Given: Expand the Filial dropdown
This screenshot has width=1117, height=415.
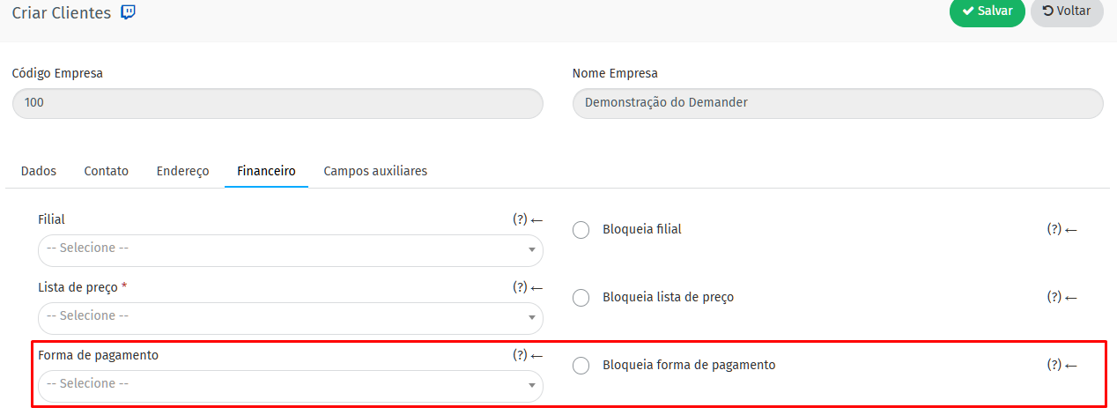Looking at the screenshot, I should 291,250.
